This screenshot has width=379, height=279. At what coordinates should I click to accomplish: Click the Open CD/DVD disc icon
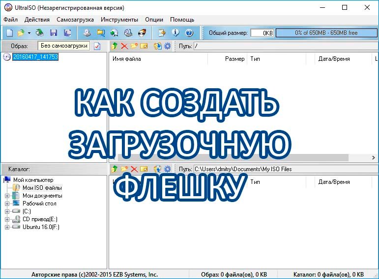tap(39, 33)
